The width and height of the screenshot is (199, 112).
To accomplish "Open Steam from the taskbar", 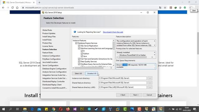I will pos(96,109).
